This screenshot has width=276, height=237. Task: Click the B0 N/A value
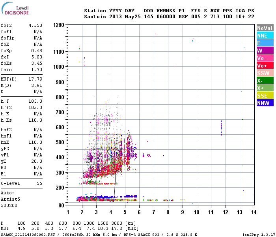(38, 168)
